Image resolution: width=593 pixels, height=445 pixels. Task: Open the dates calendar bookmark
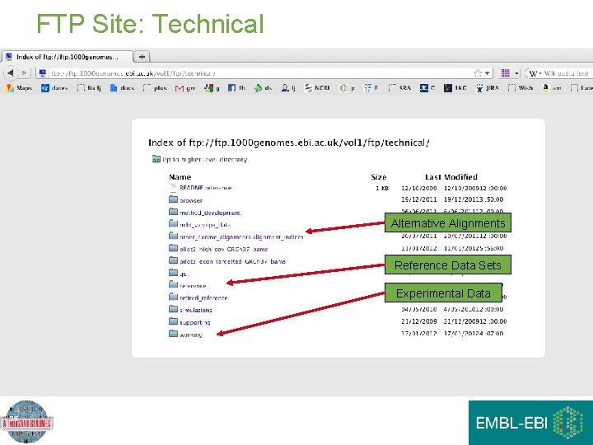(55, 88)
